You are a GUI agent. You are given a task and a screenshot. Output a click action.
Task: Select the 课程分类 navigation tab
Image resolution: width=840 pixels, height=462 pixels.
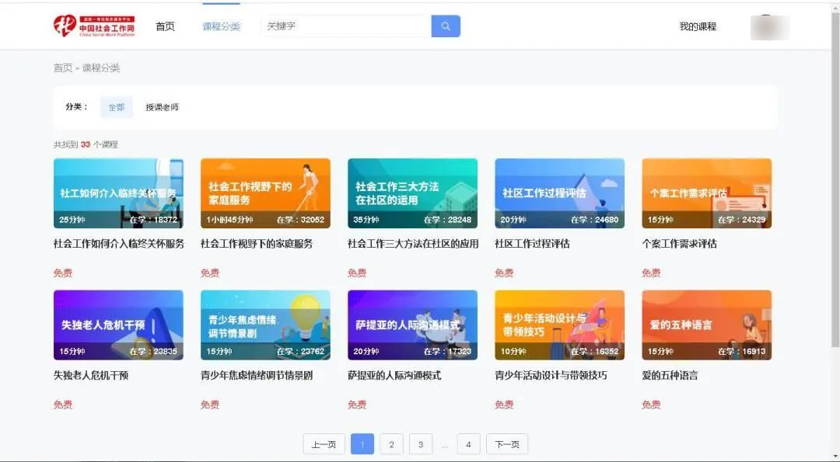click(x=221, y=26)
